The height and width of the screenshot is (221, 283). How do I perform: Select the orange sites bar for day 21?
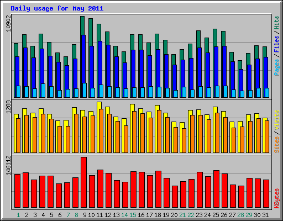(184, 140)
